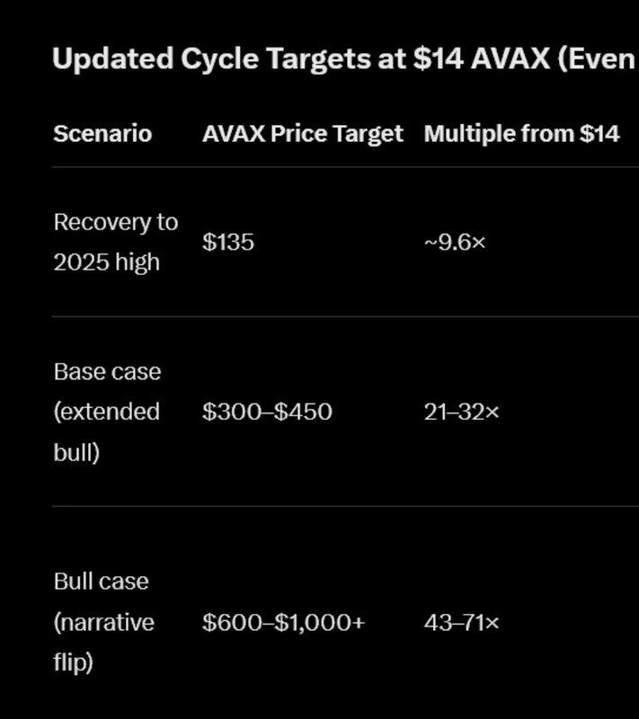Click the "Bull case (narrative flip)" scenario cell
Viewport: 639px width, 719px height.
[103, 622]
